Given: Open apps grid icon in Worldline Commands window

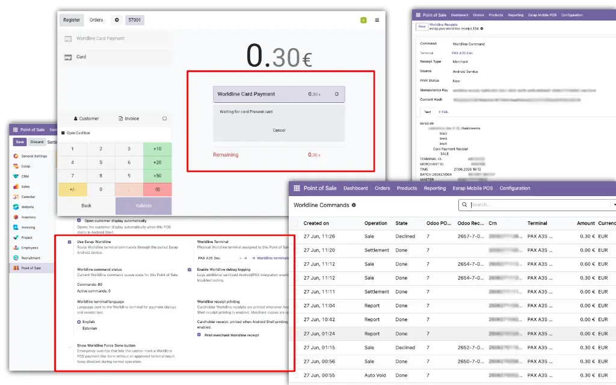Looking at the screenshot, I should click(297, 188).
